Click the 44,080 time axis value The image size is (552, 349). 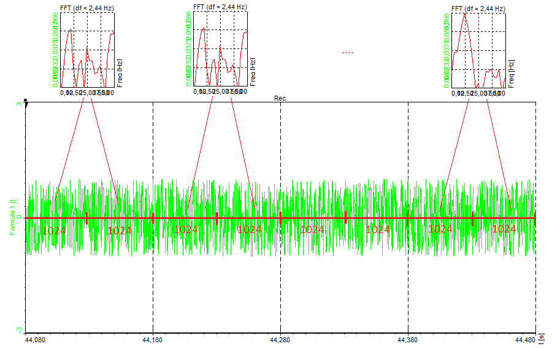[35, 340]
